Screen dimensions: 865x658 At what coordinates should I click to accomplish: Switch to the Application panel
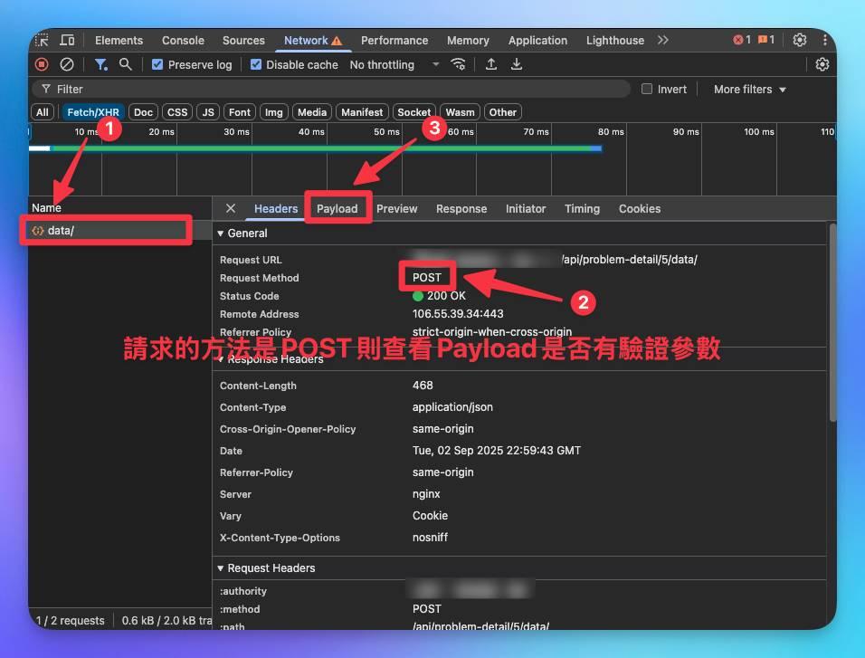click(537, 41)
